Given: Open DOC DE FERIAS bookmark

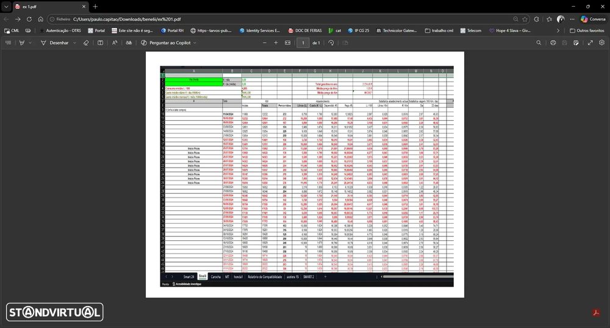Looking at the screenshot, I should [305, 30].
